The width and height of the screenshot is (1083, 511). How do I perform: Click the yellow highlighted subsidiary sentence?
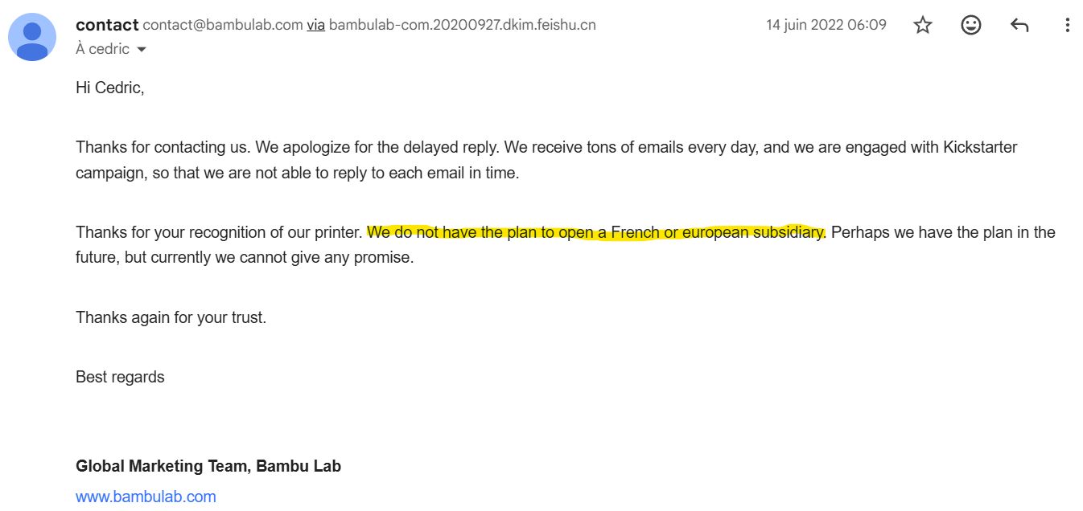click(595, 233)
